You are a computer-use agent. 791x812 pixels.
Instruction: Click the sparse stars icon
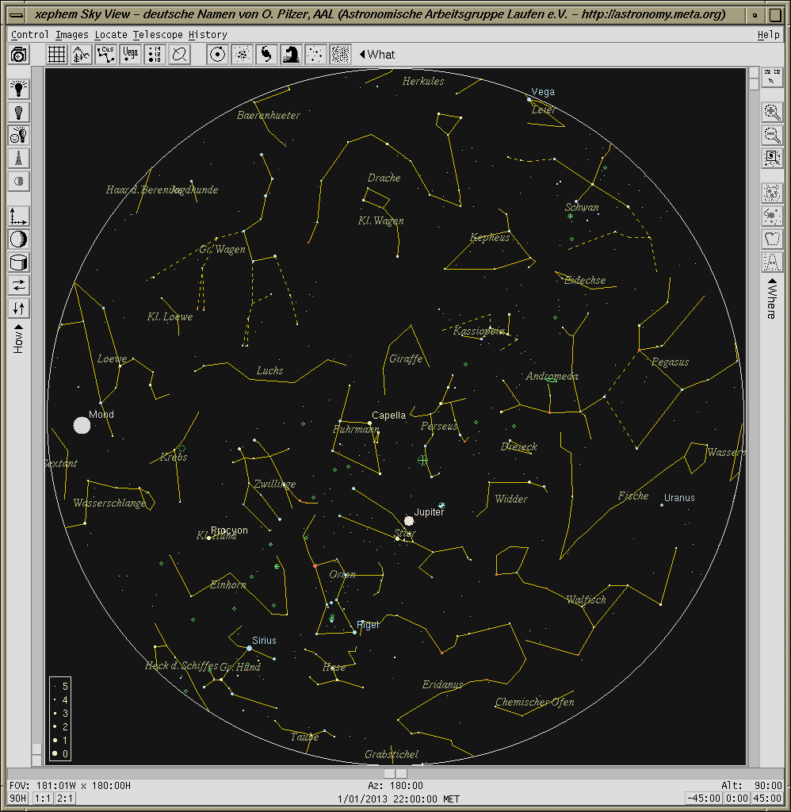[x=315, y=55]
